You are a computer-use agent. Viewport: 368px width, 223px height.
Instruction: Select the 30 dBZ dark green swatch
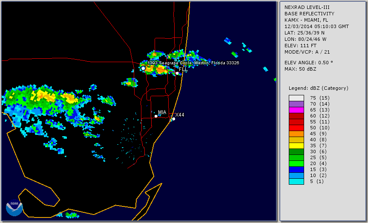[296, 152]
